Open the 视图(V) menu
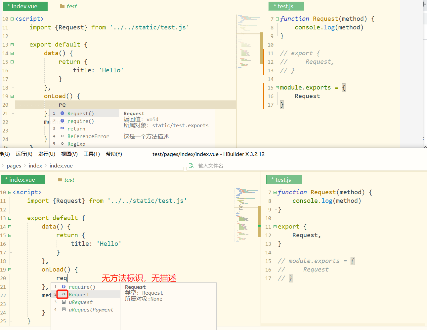 [69, 154]
